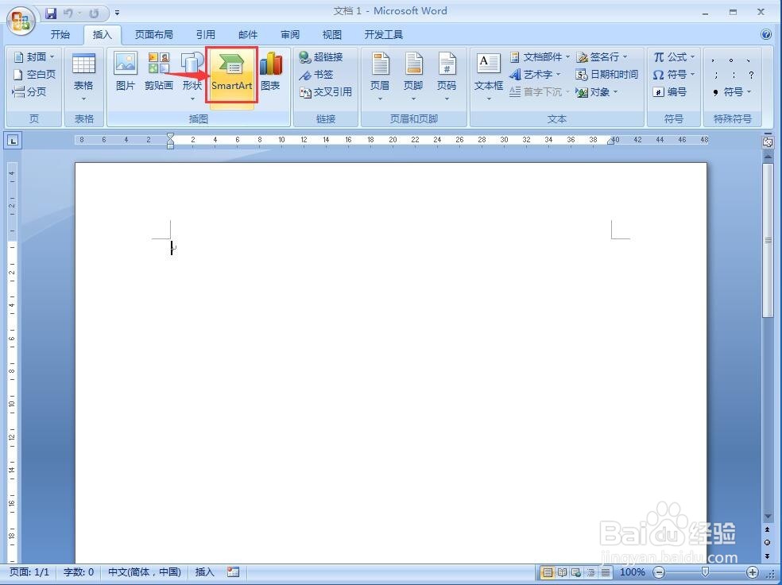Insert 艺术字 WordArt
The height and width of the screenshot is (585, 782).
pyautogui.click(x=535, y=74)
